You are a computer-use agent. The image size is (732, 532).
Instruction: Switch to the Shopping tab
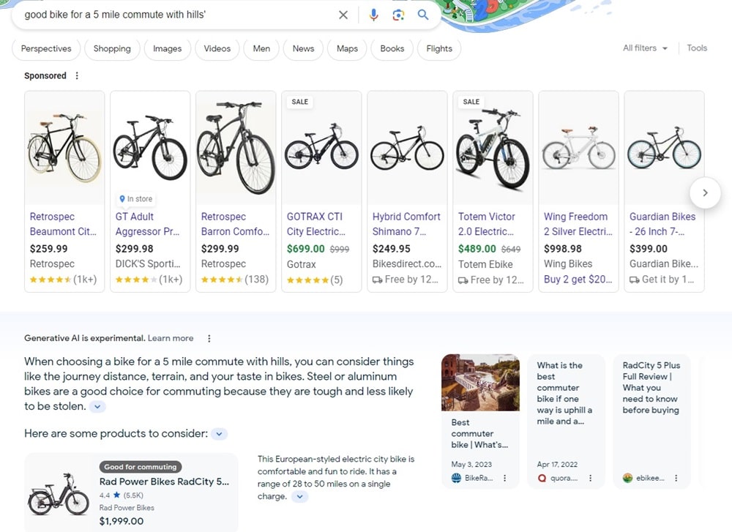(111, 48)
